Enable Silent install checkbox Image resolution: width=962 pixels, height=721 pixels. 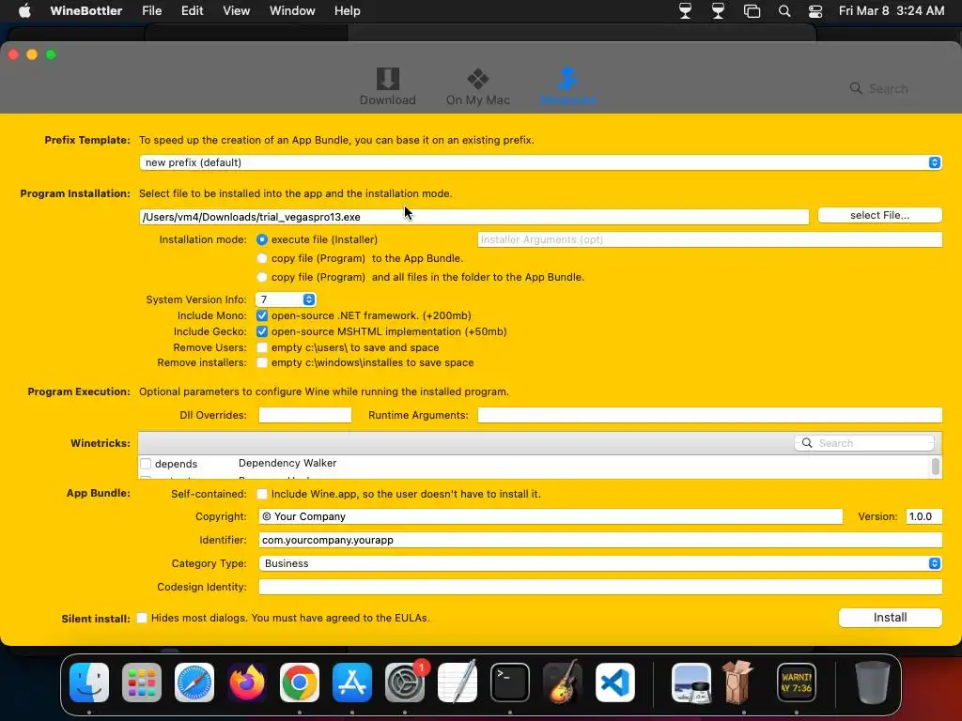click(142, 618)
